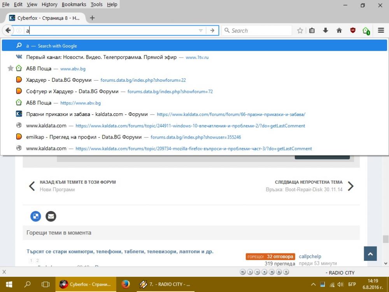Viewport: 389px width, 292px height.
Task: Open the History menu
Action: pos(49,4)
